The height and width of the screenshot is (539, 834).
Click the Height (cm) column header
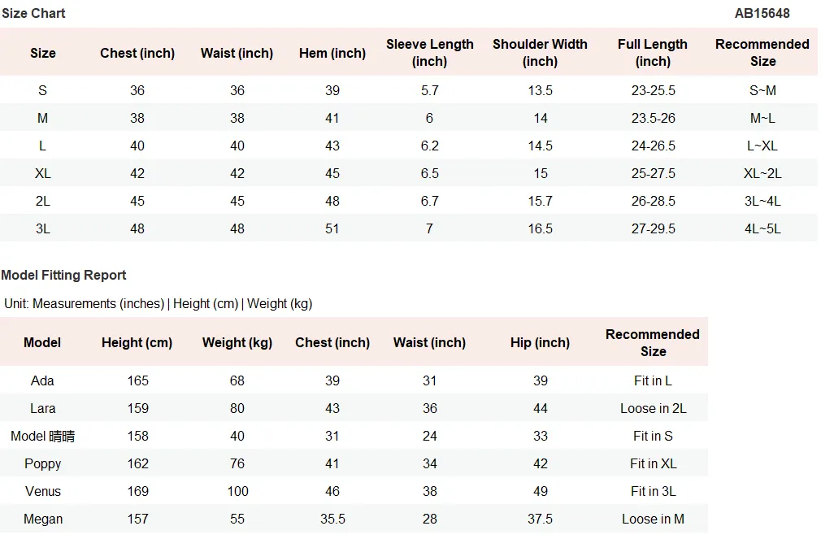137,342
